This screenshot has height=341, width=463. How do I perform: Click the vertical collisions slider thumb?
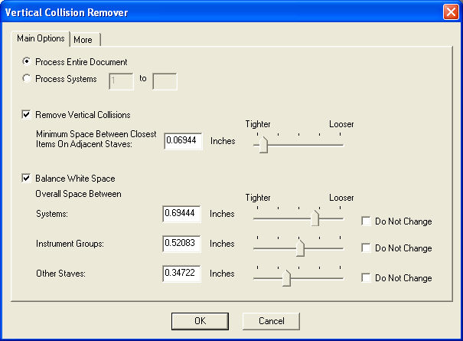(x=263, y=144)
